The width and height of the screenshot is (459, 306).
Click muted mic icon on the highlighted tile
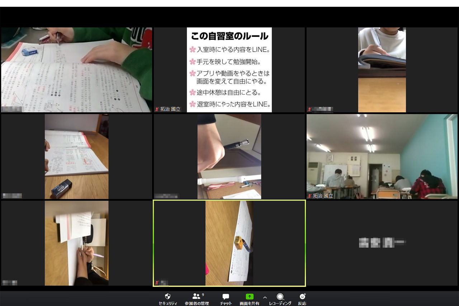pyautogui.click(x=157, y=283)
